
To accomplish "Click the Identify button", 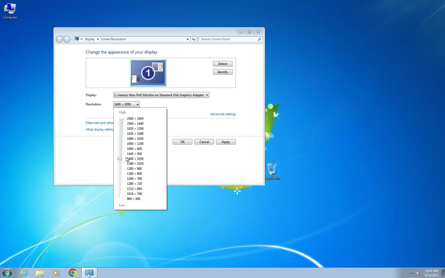I will [x=223, y=72].
